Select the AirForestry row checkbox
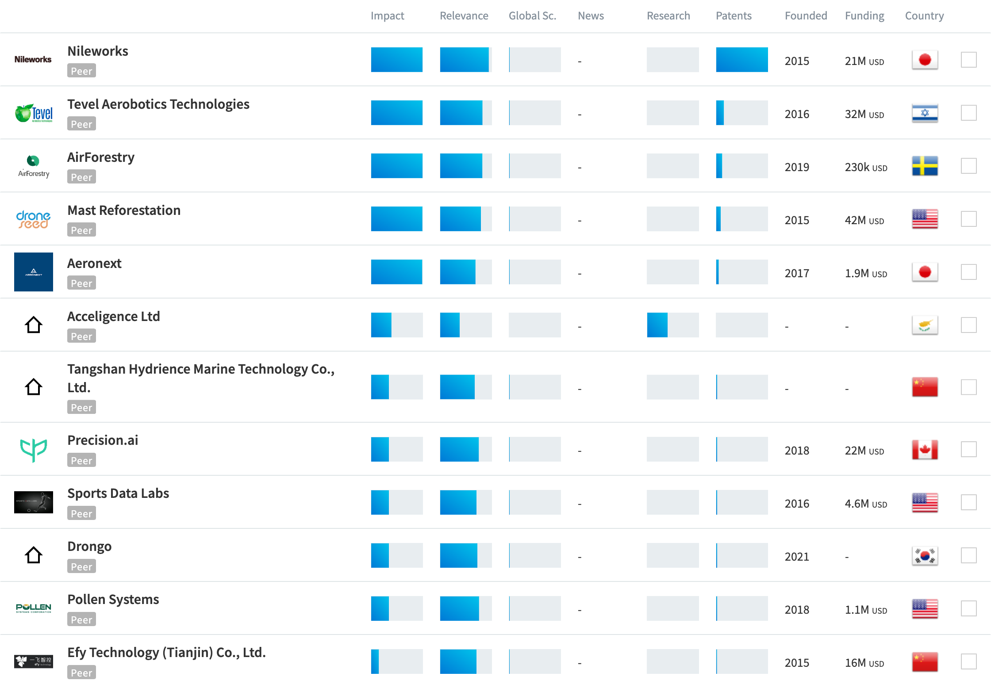Image resolution: width=991 pixels, height=688 pixels. pyautogui.click(x=968, y=166)
